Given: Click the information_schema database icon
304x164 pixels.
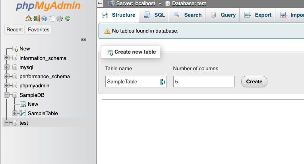Looking at the screenshot, I should pos(15,58).
